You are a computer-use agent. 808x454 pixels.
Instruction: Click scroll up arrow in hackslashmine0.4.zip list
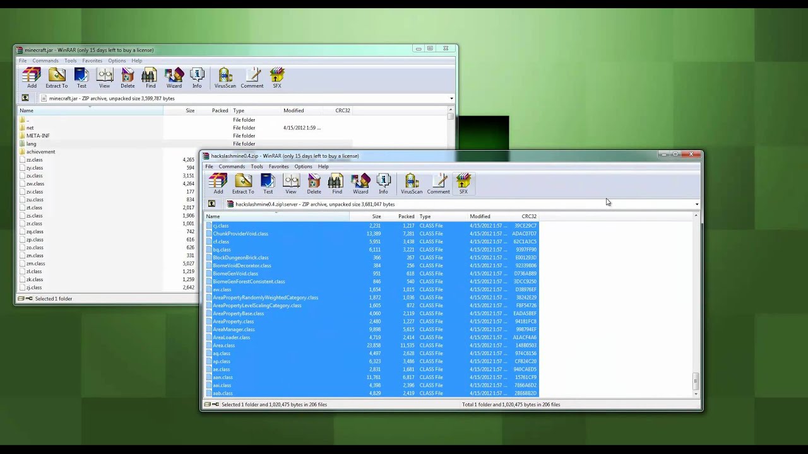696,216
